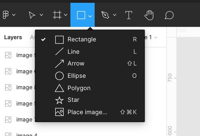200x136 pixels.
Task: Switch to the Layers tab
Action: pyautogui.click(x=13, y=37)
